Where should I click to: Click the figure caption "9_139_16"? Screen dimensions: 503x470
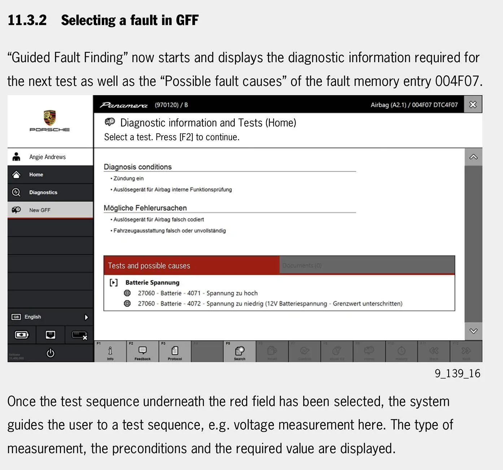tap(458, 373)
